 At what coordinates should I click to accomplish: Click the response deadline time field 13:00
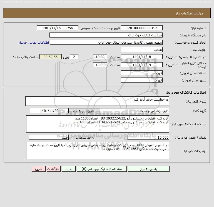click(x=100, y=57)
